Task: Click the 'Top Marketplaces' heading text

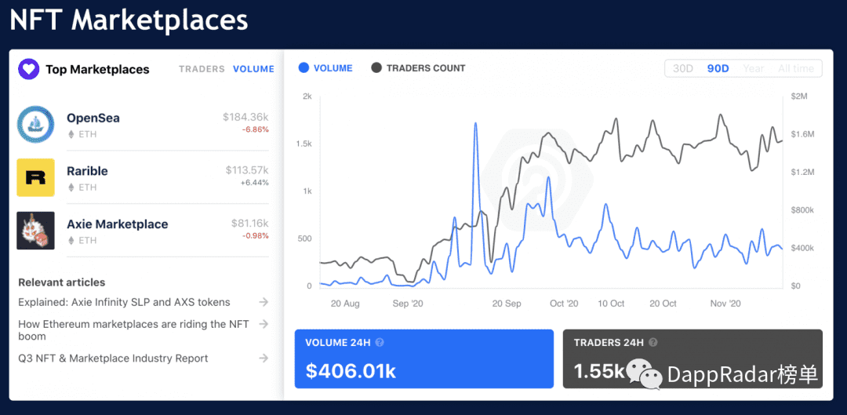Action: [x=97, y=69]
